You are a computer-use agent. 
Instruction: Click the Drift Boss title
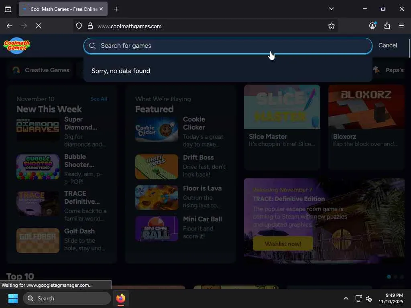click(x=198, y=157)
